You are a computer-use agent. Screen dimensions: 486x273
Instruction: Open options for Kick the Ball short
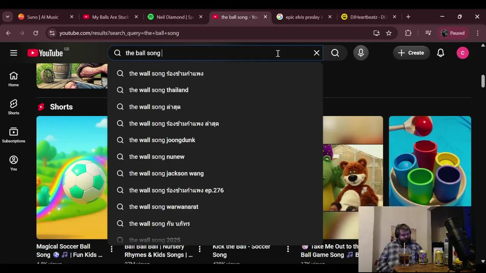tap(288, 249)
